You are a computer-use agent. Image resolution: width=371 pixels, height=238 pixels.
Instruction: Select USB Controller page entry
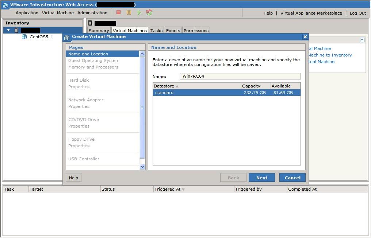(103, 159)
